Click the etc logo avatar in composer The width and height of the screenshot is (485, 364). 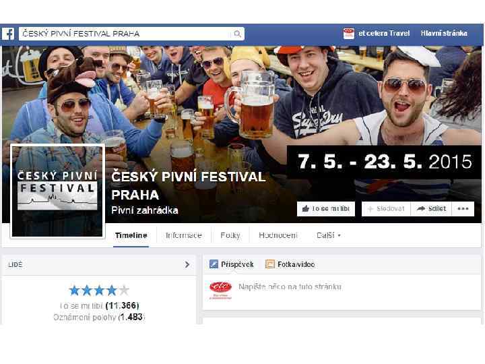220,290
